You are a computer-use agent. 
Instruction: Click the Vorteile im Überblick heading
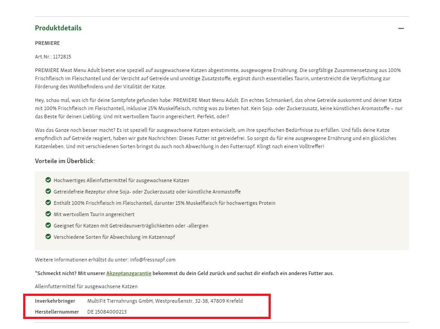point(65,161)
